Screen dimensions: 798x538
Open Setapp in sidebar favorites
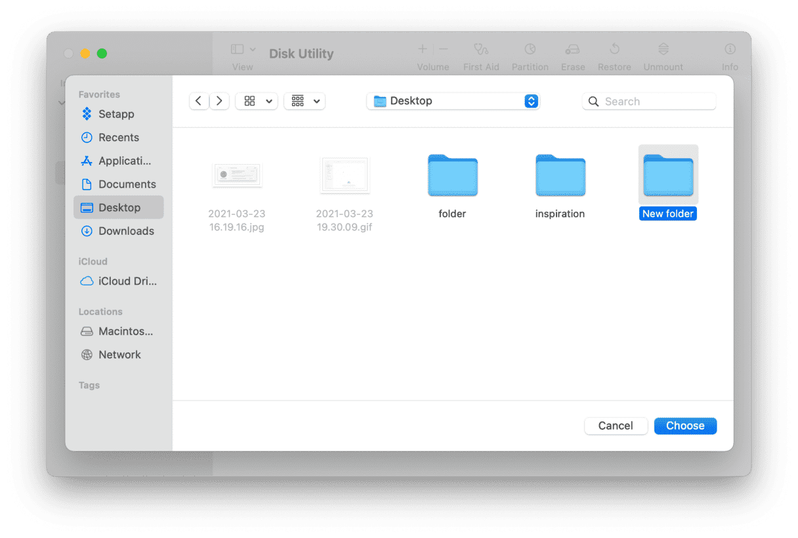pyautogui.click(x=115, y=114)
